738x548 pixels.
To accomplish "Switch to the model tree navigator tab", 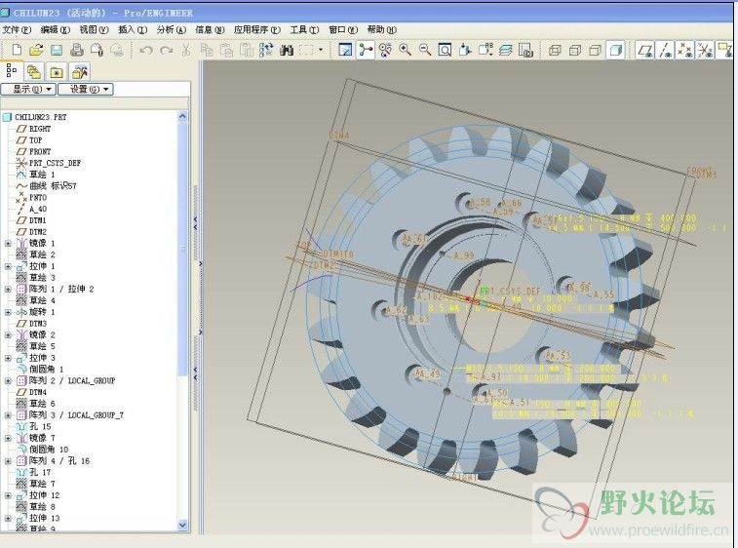I will tap(12, 71).
